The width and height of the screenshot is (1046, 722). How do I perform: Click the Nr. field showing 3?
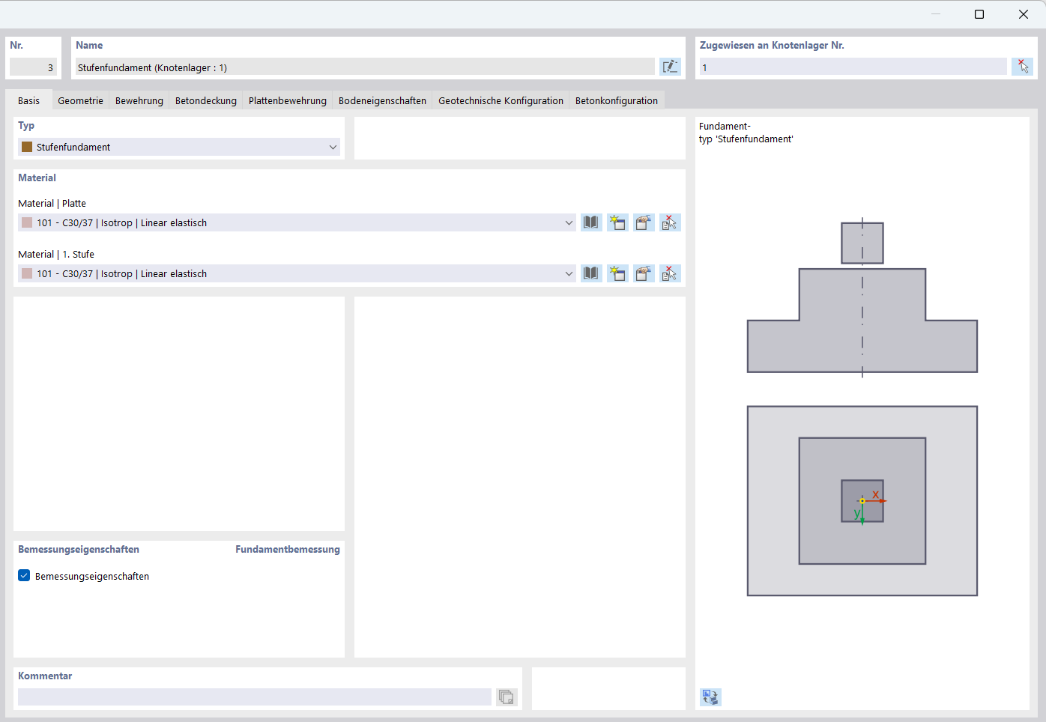coord(33,67)
